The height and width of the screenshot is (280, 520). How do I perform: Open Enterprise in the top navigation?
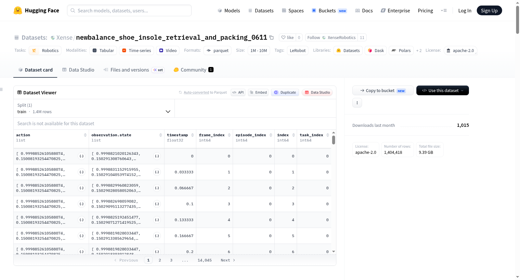pyautogui.click(x=396, y=10)
